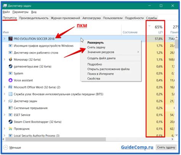The height and width of the screenshot is (155, 181).
Task: Expand the PRO EVOLUTION SOCCER 2018 row
Action: pos(5,39)
